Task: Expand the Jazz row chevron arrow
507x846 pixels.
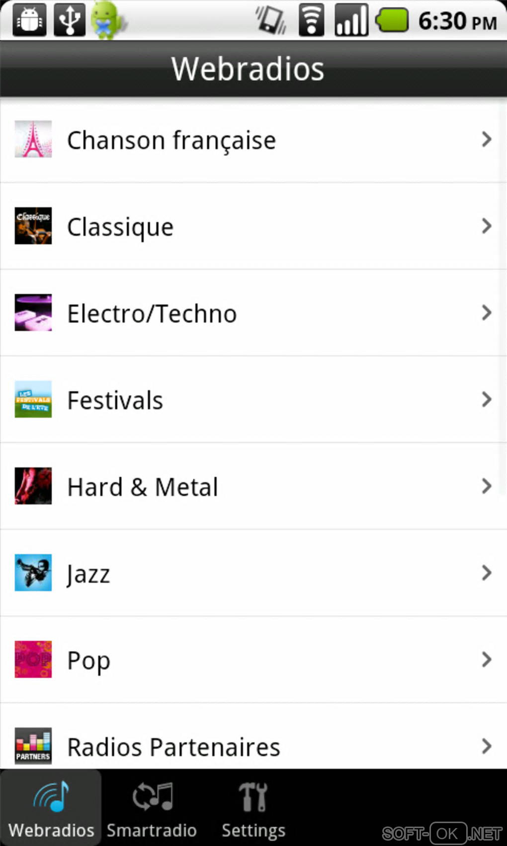Action: (x=487, y=573)
